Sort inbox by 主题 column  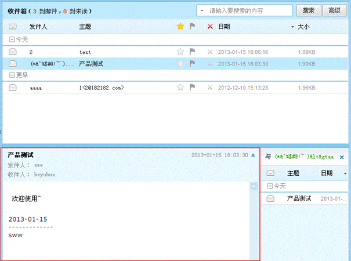click(85, 27)
